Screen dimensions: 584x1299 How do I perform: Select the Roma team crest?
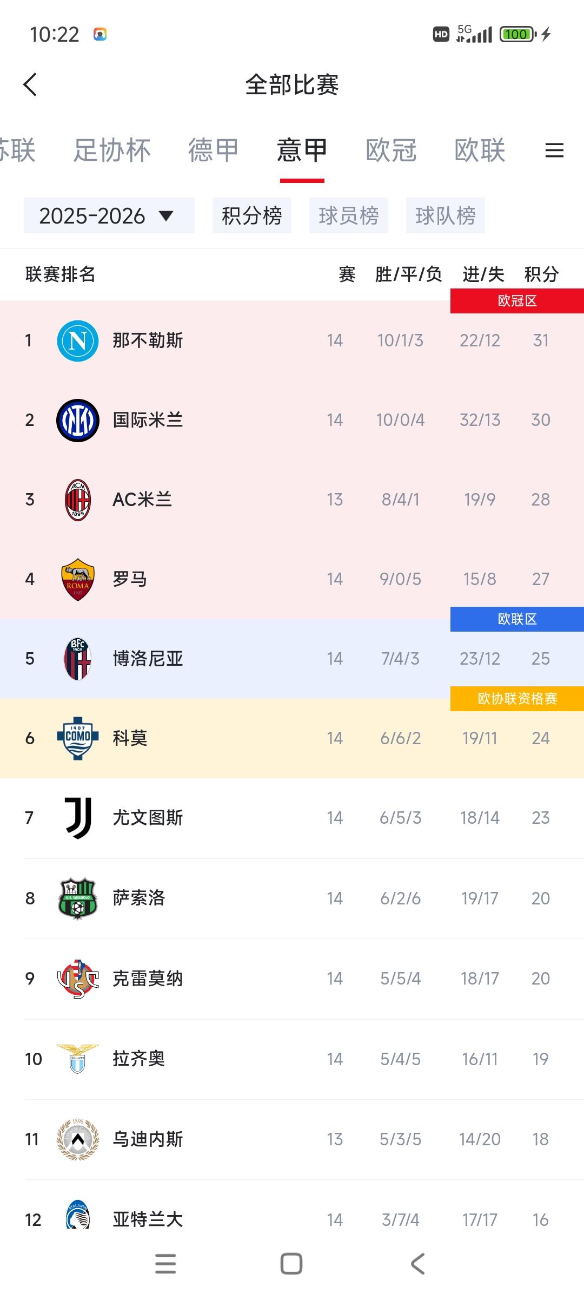(76, 579)
